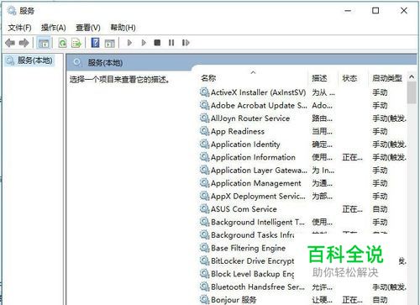Click the gear icon beside Application Identity
The width and height of the screenshot is (420, 305).
tap(204, 145)
